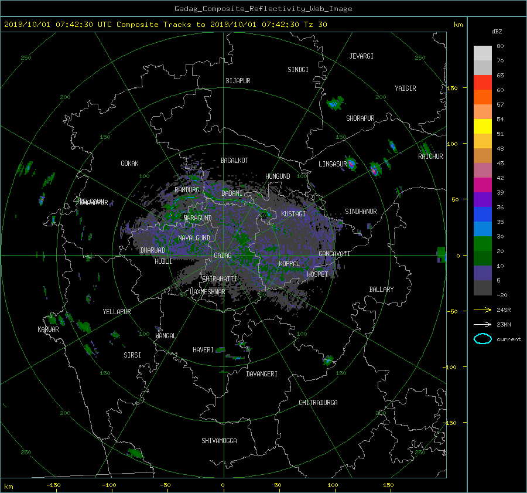Click the KUSTAGI city label

coord(293,214)
